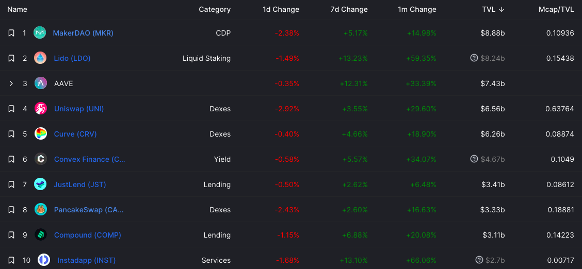The height and width of the screenshot is (269, 582).
Task: Bookmark the MakerDAO row
Action: (x=11, y=33)
